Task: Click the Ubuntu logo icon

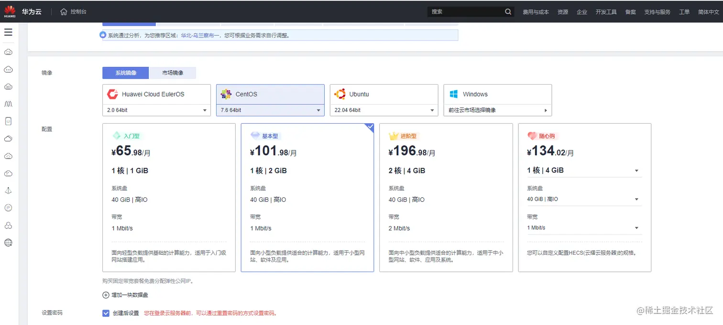Action: point(340,94)
